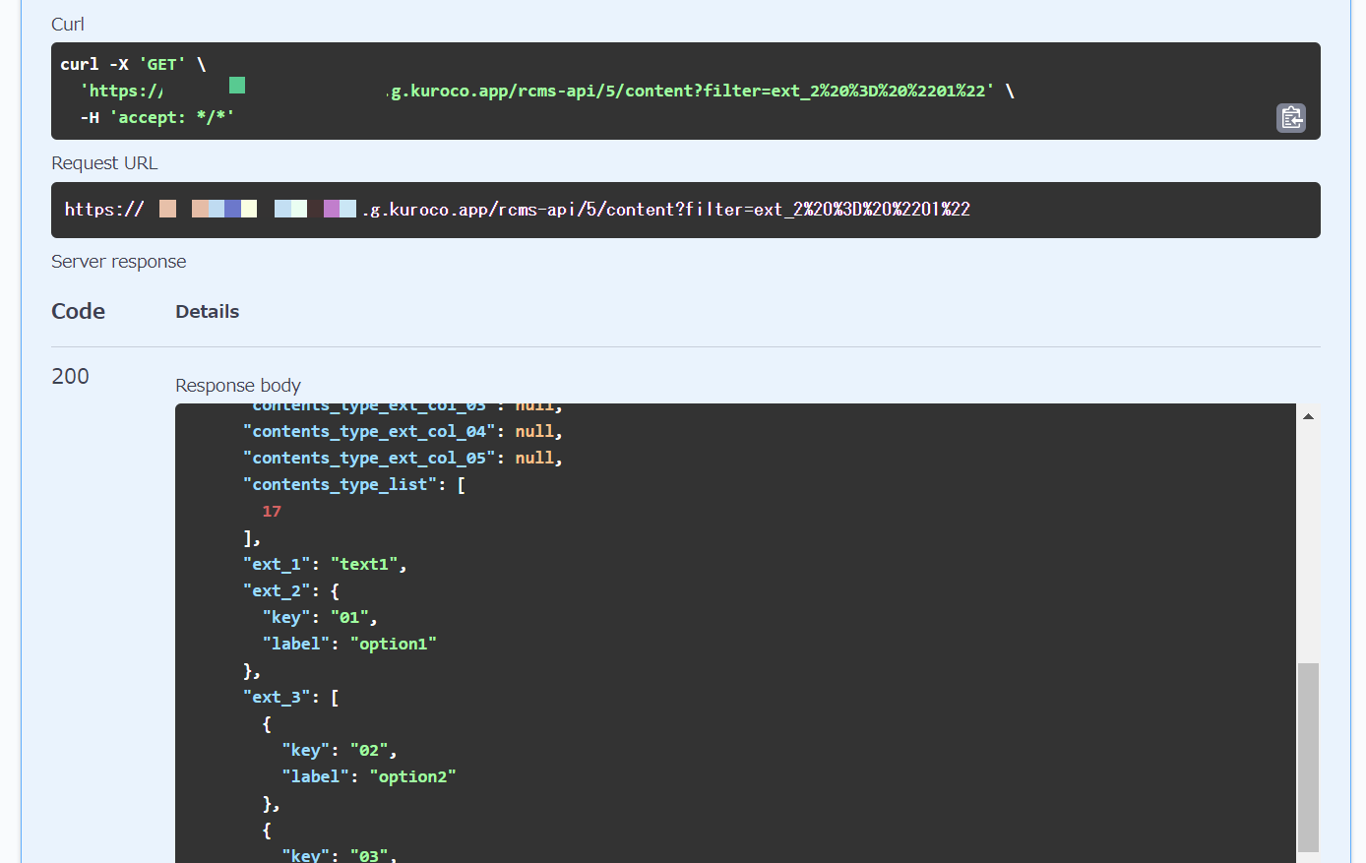Click the copy-to-clipboard icon on the curl command
Image resolution: width=1366 pixels, height=863 pixels.
click(1290, 117)
